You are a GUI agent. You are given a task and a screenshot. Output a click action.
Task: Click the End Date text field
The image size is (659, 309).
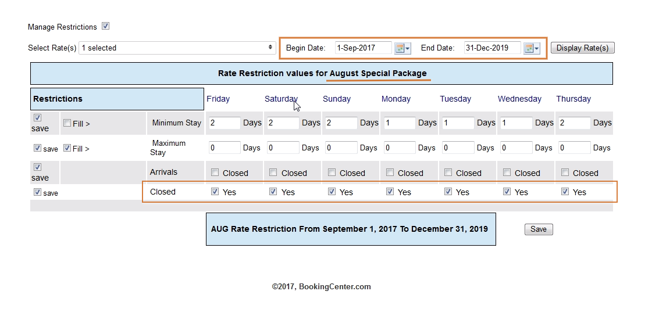tap(492, 48)
